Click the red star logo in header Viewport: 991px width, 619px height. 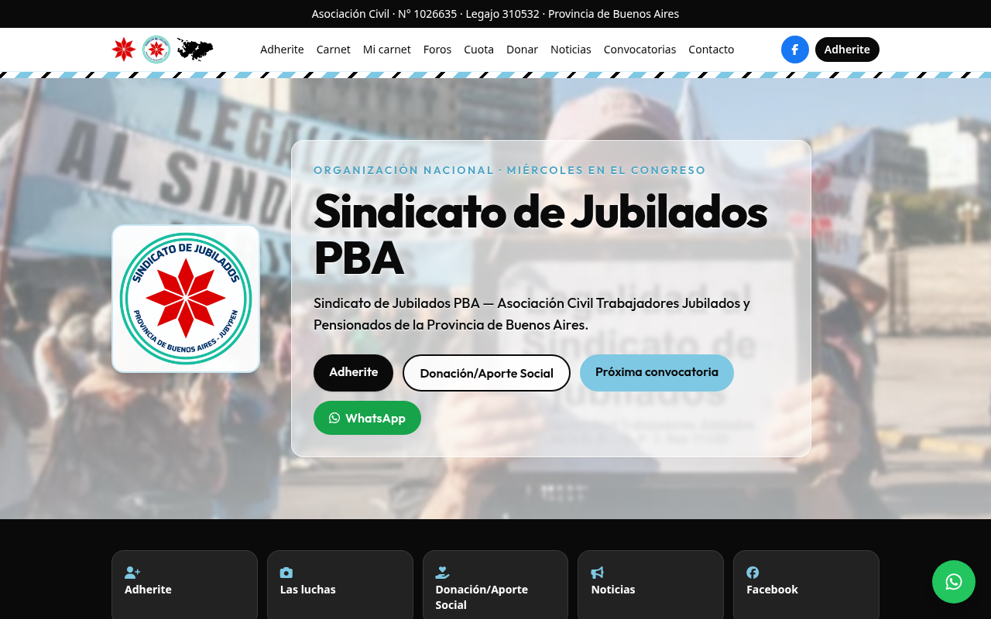pos(124,50)
